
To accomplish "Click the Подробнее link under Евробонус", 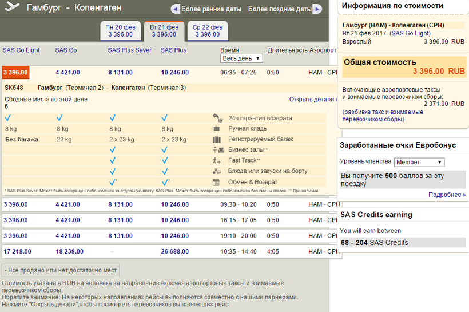I will pos(447,195).
